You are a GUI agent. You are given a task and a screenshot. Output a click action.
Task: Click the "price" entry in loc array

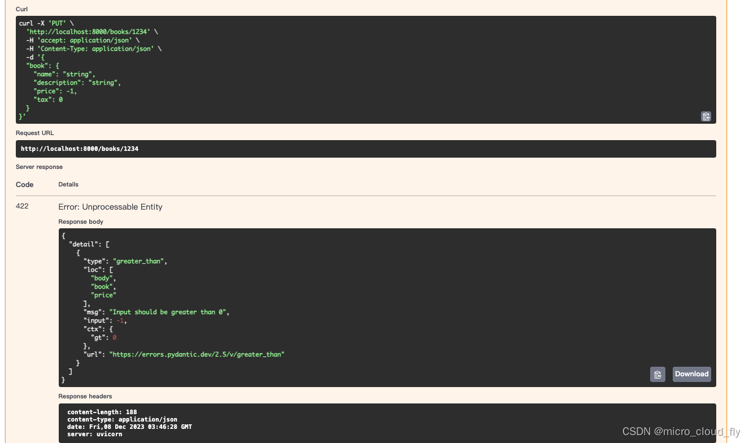[103, 295]
